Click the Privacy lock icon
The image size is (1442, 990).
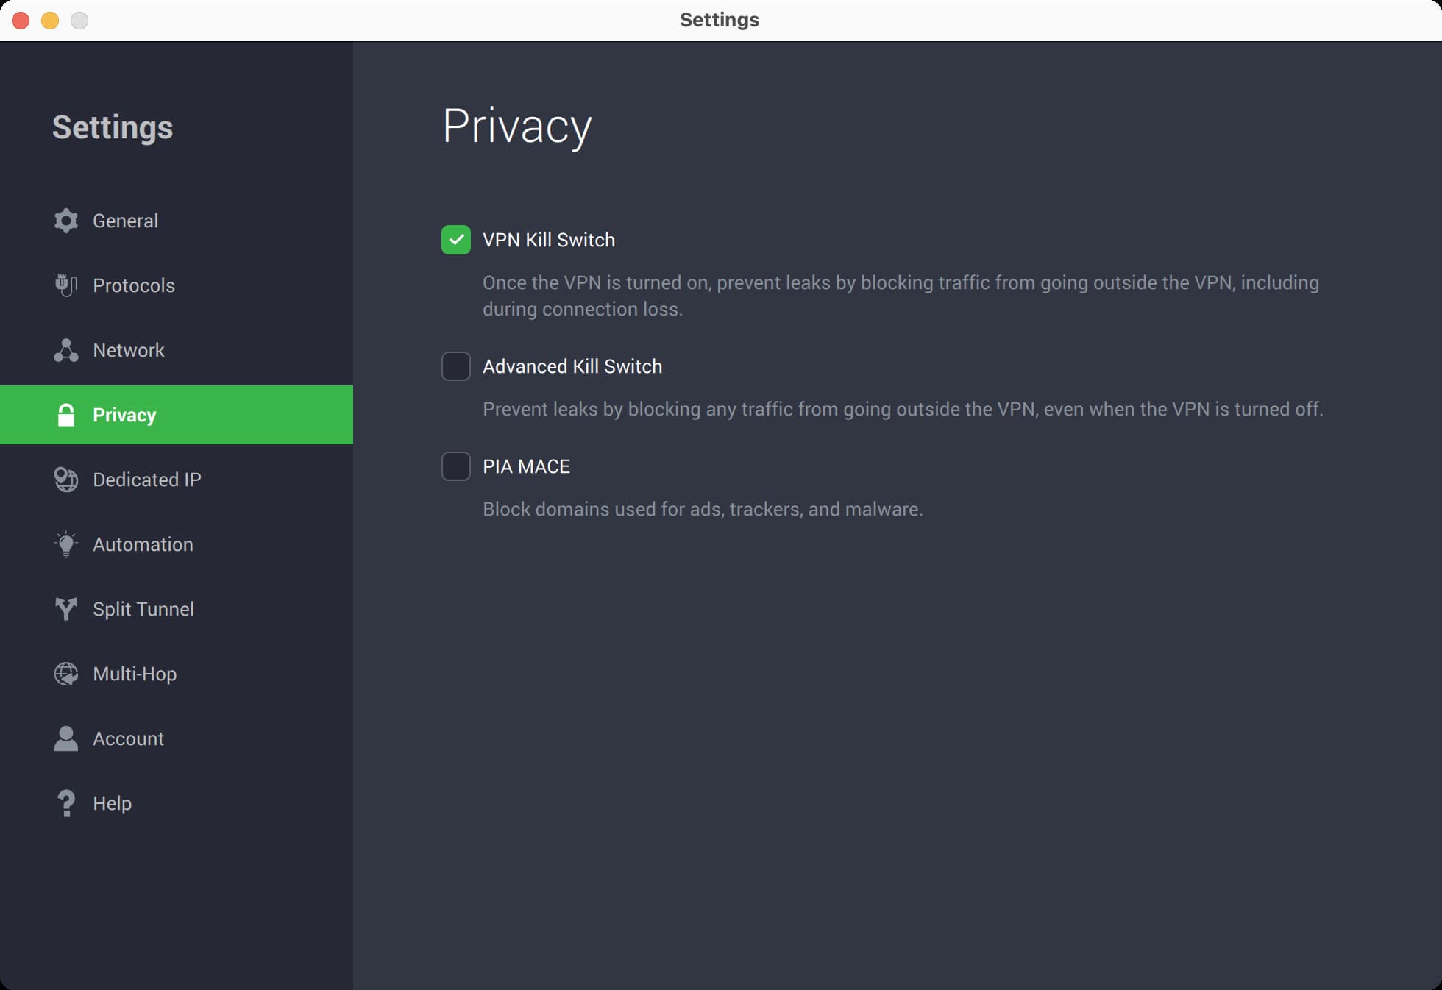pyautogui.click(x=67, y=415)
